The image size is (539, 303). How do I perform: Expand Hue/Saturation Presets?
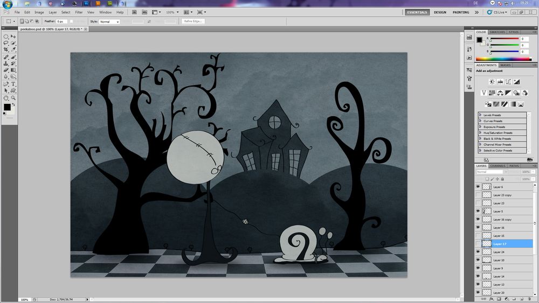click(480, 132)
